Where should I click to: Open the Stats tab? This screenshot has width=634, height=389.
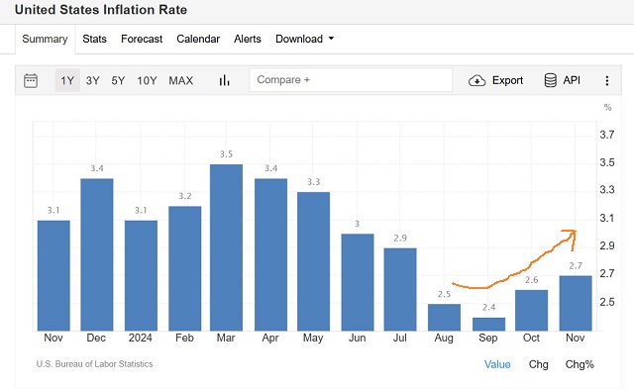[95, 39]
